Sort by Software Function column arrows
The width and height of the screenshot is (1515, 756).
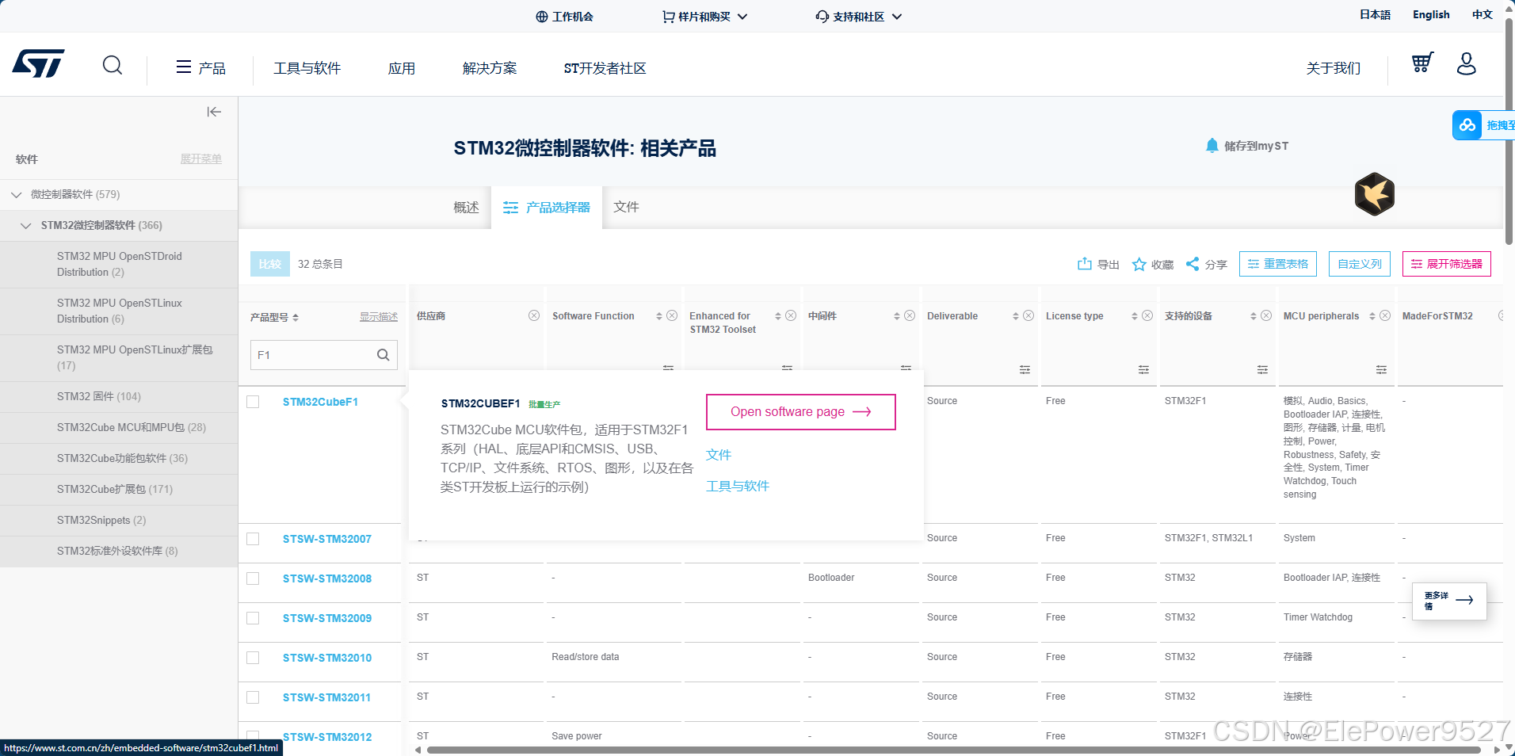click(659, 316)
